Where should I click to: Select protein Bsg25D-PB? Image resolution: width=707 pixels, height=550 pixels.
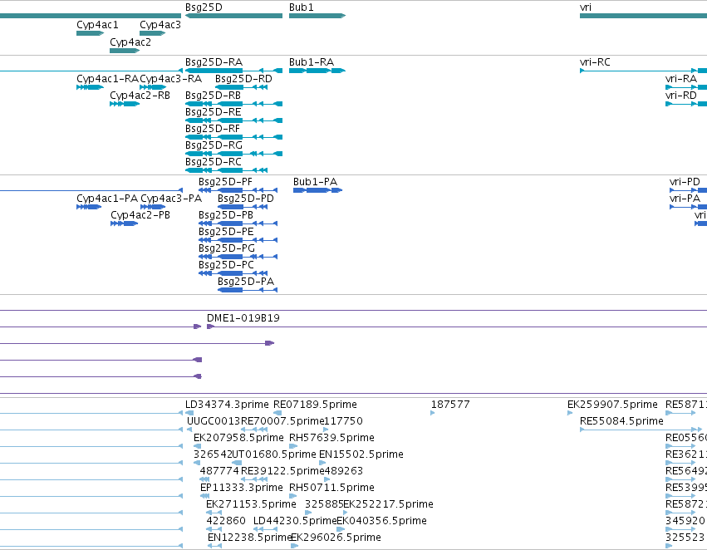(238, 223)
